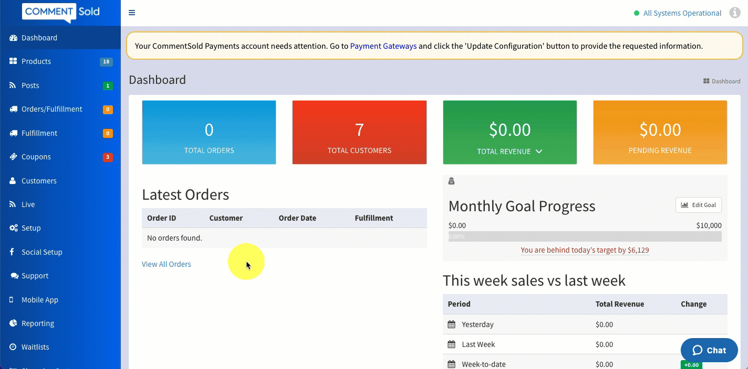
Task: Open the Chat support widget
Action: tap(709, 350)
